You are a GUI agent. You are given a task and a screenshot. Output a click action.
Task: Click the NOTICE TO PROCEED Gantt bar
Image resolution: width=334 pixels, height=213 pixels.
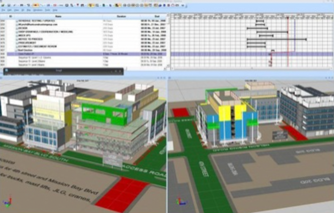[277, 39]
